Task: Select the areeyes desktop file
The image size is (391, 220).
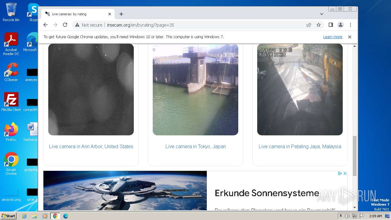Action: (31, 75)
